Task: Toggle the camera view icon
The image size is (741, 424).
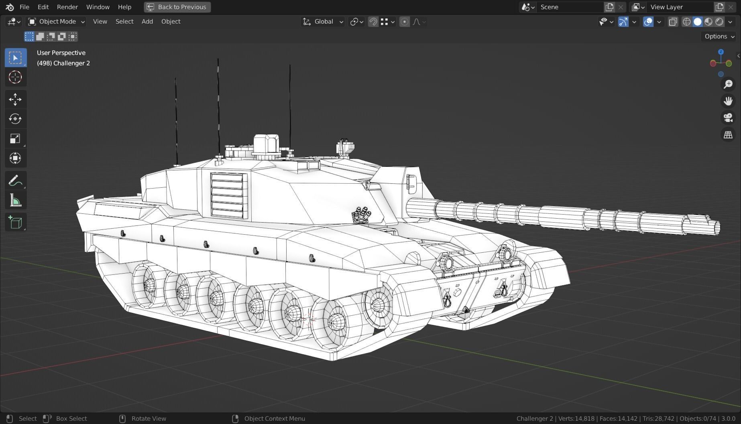Action: pyautogui.click(x=728, y=118)
